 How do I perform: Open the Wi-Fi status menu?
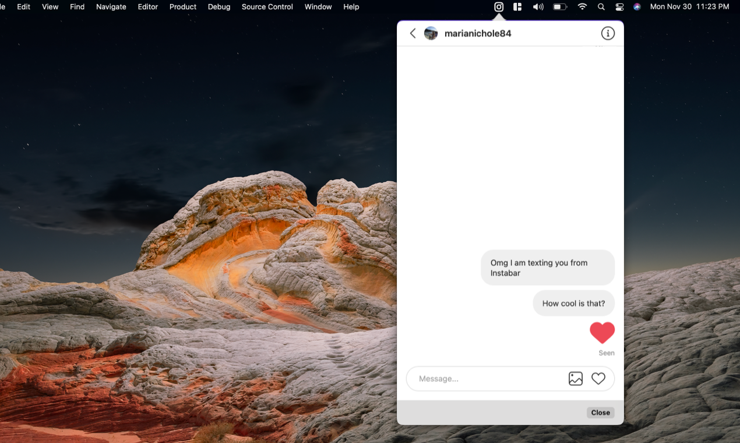pos(582,6)
